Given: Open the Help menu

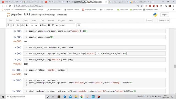Looking at the screenshot, I should 71,20.
